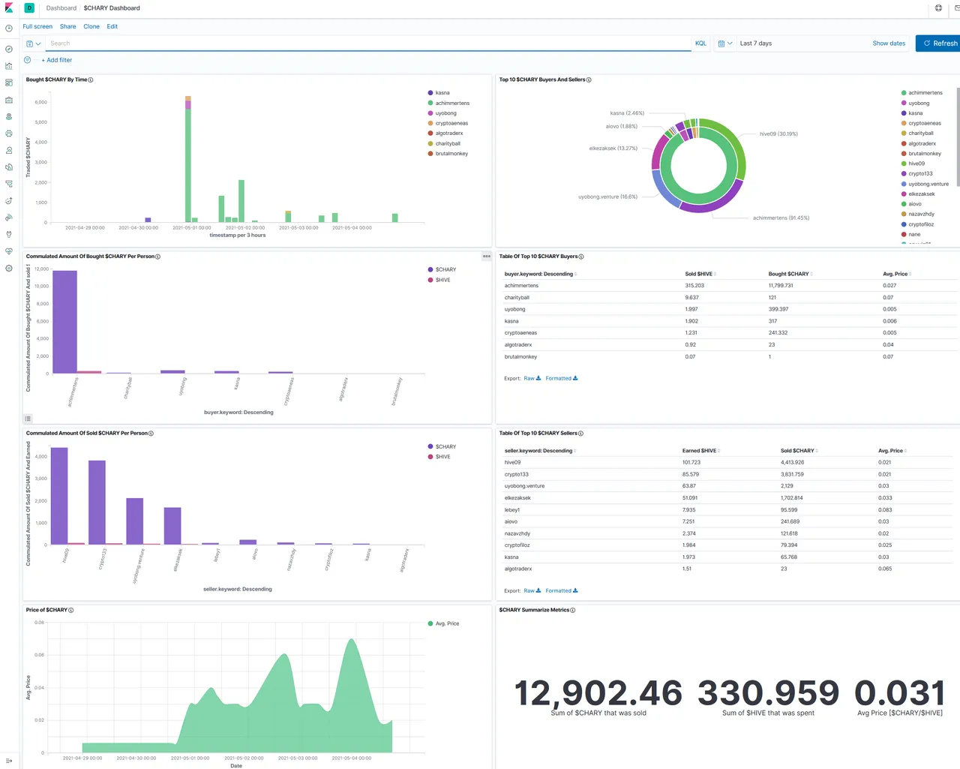Open Management gear icon in sidebar
The width and height of the screenshot is (960, 769).
coord(9,268)
